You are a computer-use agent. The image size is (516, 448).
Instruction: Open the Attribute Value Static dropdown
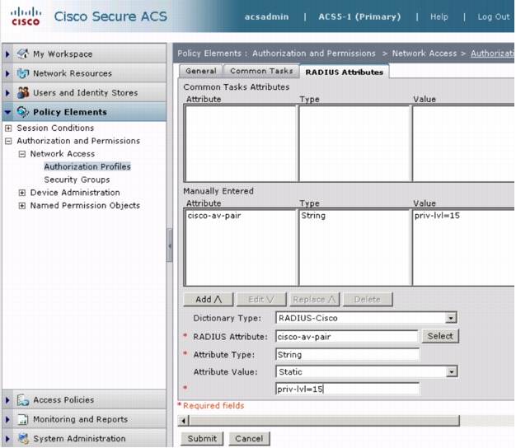[x=451, y=371]
